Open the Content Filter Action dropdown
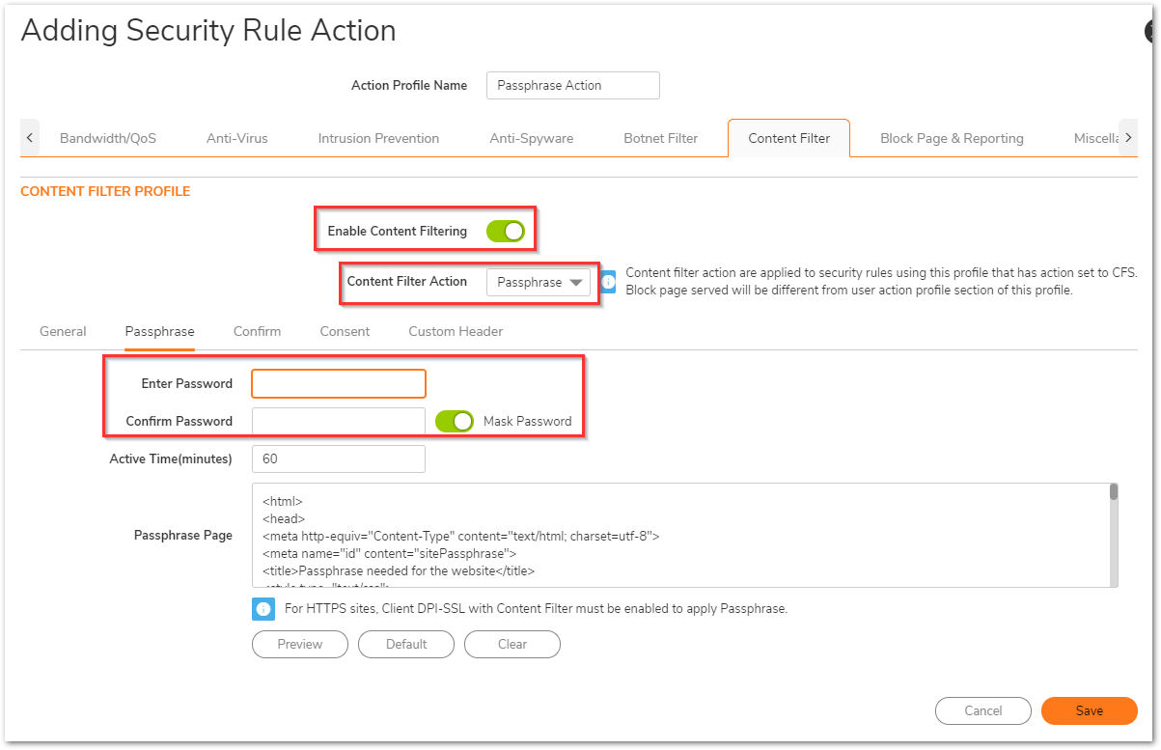The image size is (1161, 750). pos(538,283)
